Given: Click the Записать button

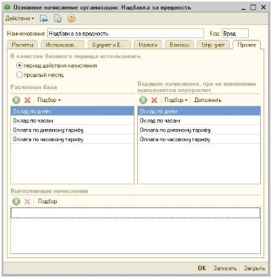Looking at the screenshot, I should pos(225,268).
